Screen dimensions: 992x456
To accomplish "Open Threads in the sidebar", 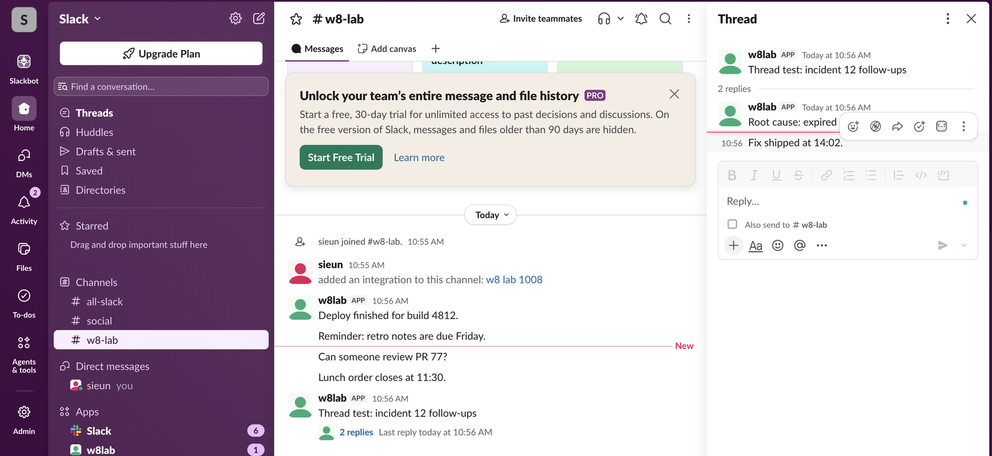I will [161, 113].
